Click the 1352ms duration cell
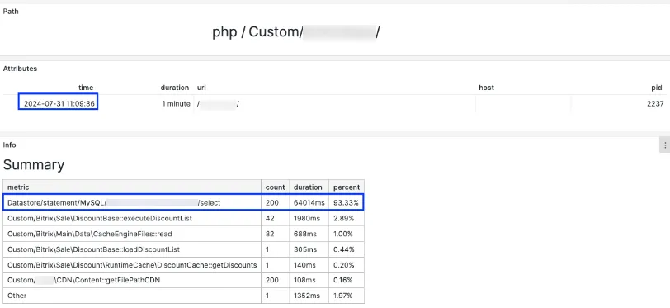The width and height of the screenshot is (670, 308). coord(309,296)
